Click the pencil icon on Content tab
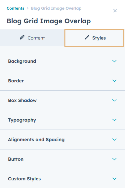The width and height of the screenshot is (125, 188). pyautogui.click(x=22, y=37)
